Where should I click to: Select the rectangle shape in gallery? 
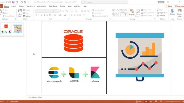[121, 10]
